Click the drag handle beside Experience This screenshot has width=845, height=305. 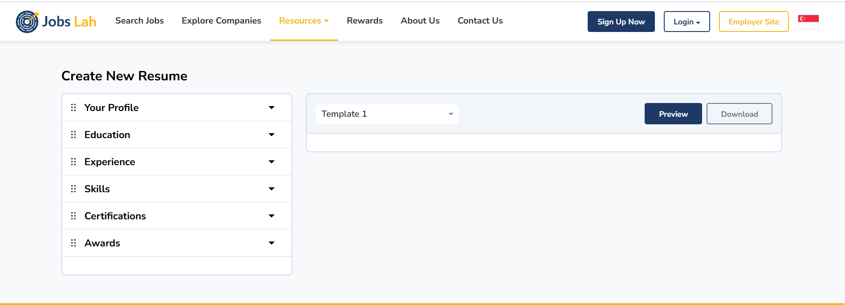[73, 162]
